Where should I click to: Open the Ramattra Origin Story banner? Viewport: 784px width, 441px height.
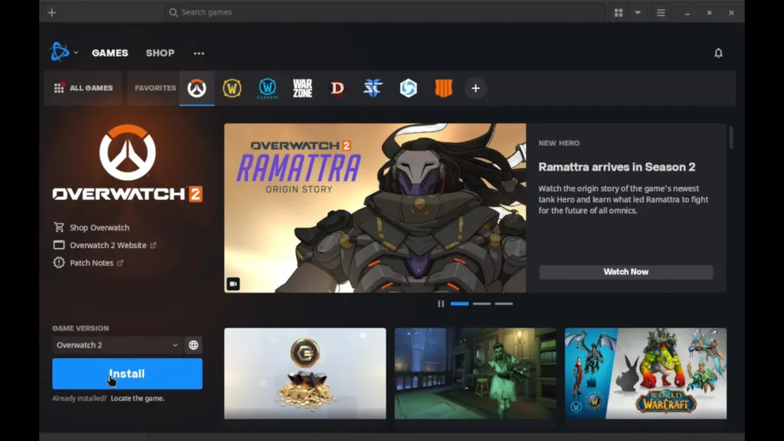tap(375, 208)
